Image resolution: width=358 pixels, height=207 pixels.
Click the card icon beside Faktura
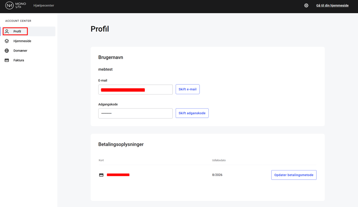pyautogui.click(x=7, y=60)
